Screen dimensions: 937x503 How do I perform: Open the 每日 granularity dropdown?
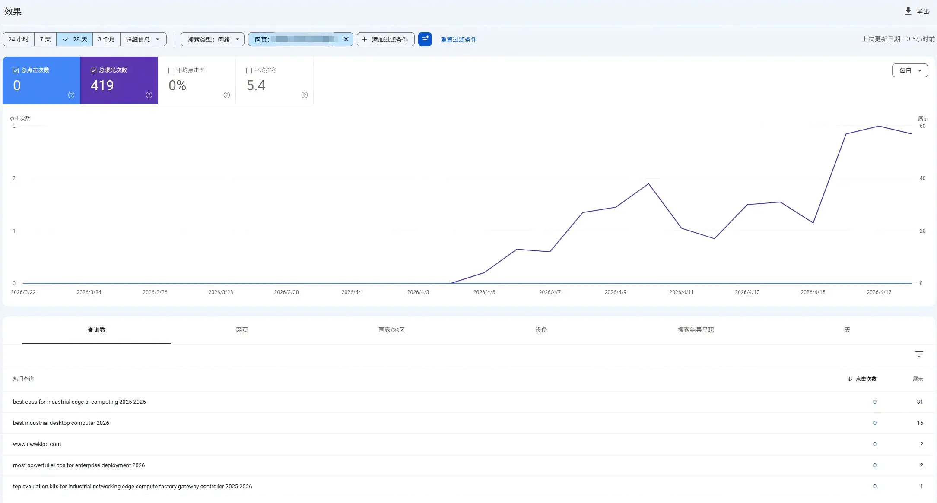pyautogui.click(x=910, y=70)
